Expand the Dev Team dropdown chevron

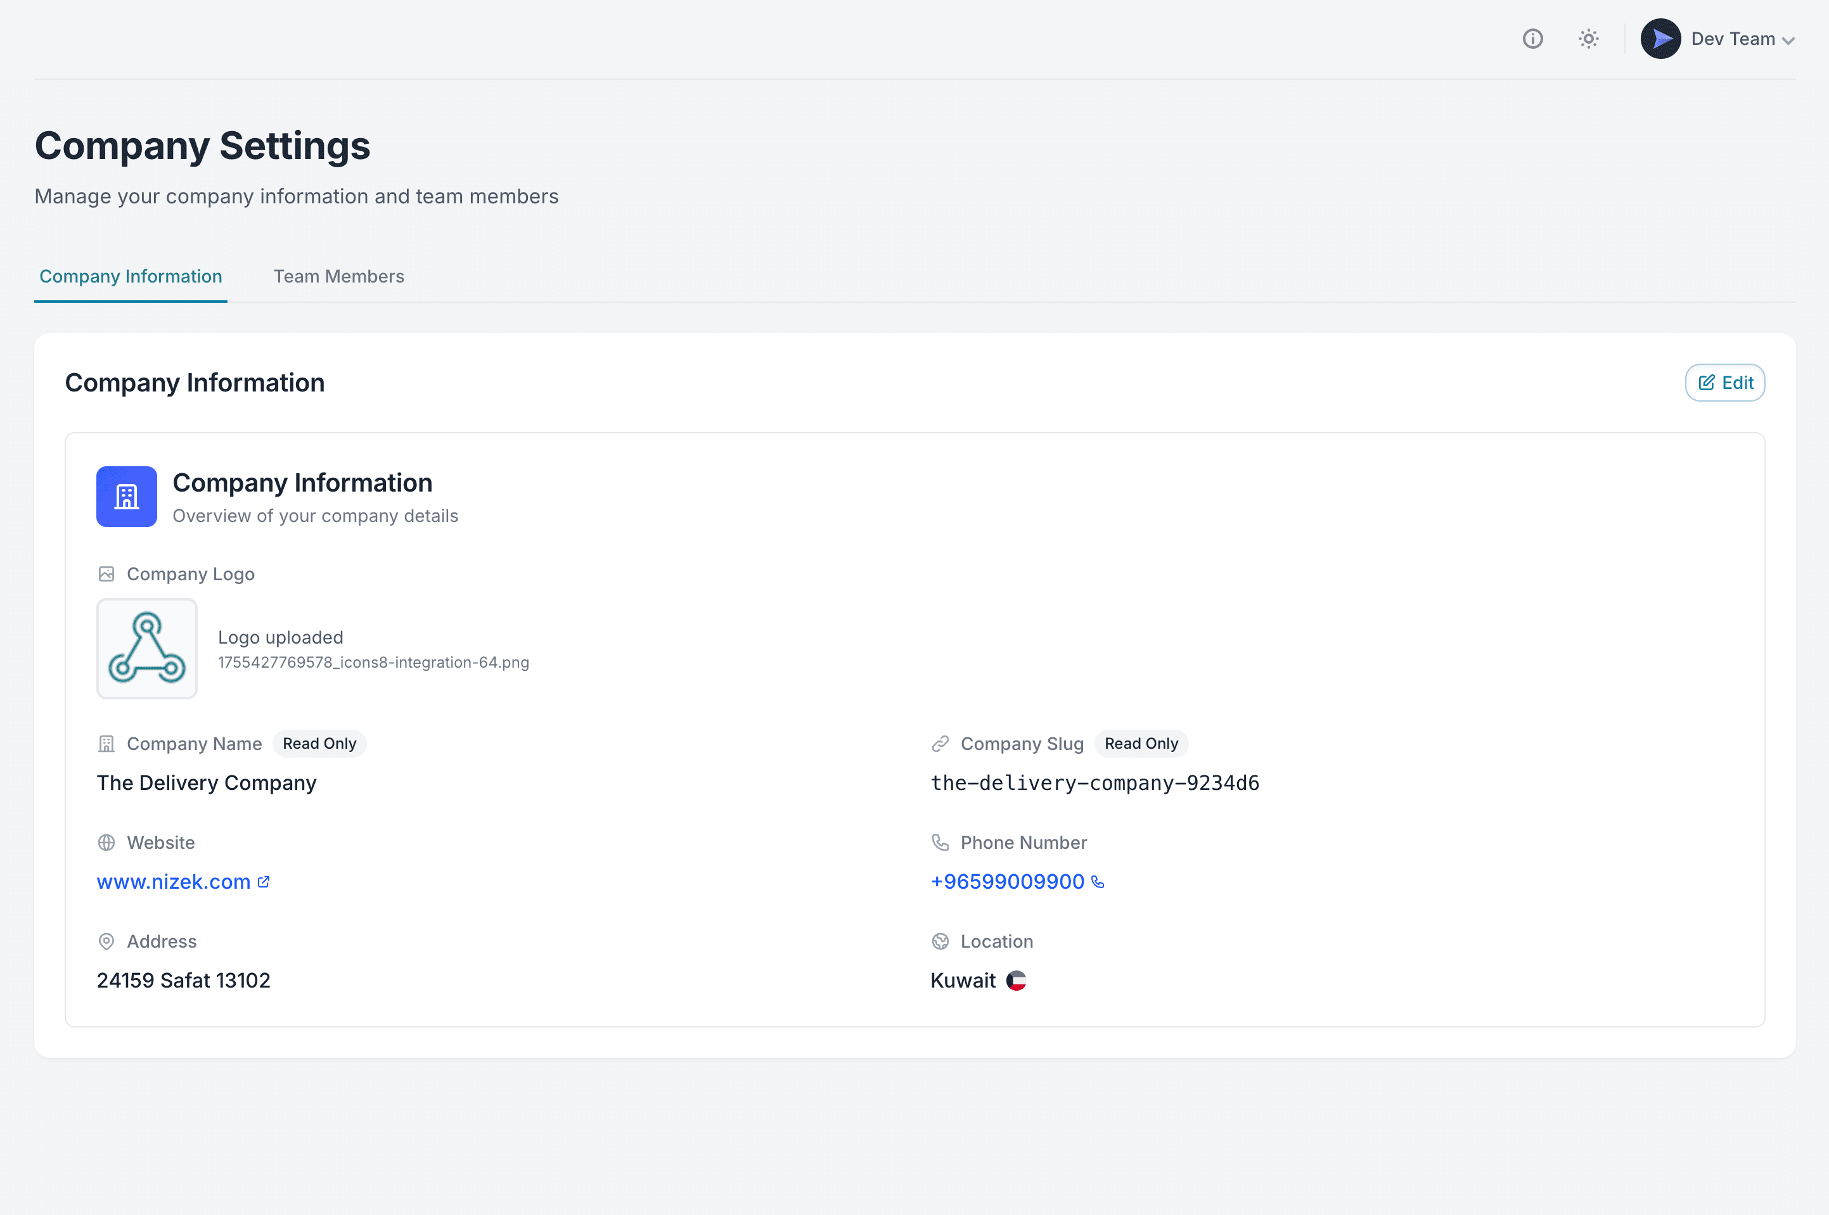[x=1788, y=41]
